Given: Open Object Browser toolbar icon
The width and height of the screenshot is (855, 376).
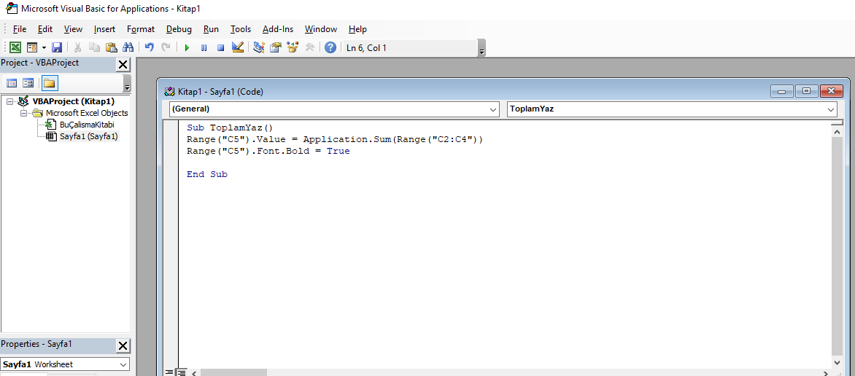Looking at the screenshot, I should [293, 47].
